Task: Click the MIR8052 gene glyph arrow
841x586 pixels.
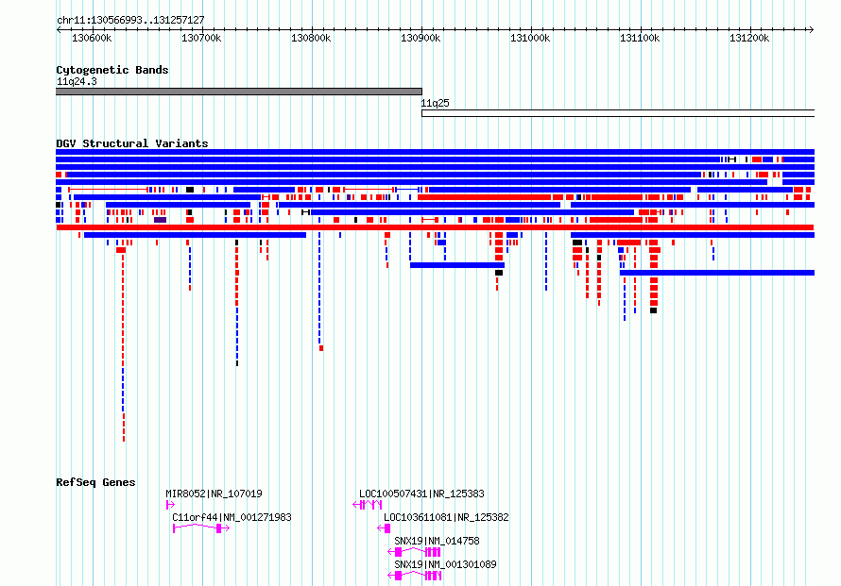Action: tap(170, 505)
